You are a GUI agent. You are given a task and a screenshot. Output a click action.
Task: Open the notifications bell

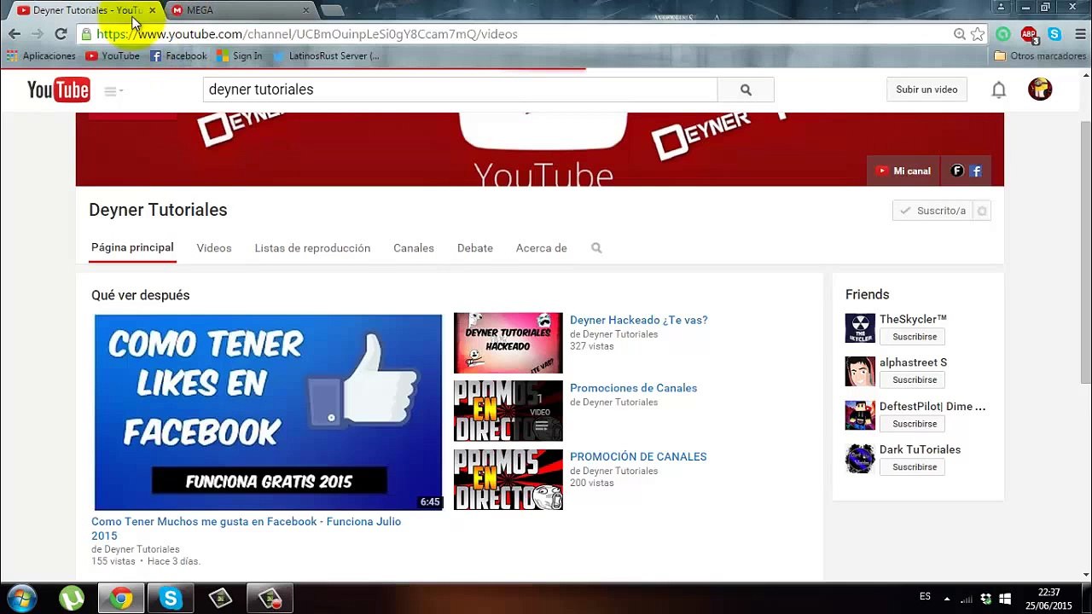click(998, 90)
